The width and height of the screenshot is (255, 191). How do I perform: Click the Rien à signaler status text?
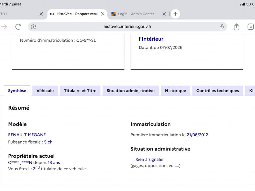[149, 159]
